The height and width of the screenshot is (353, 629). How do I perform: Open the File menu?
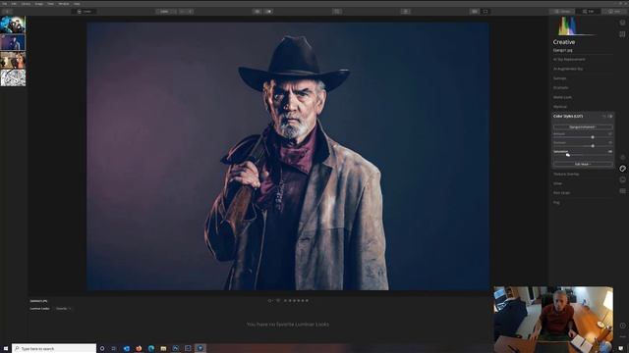click(x=5, y=4)
